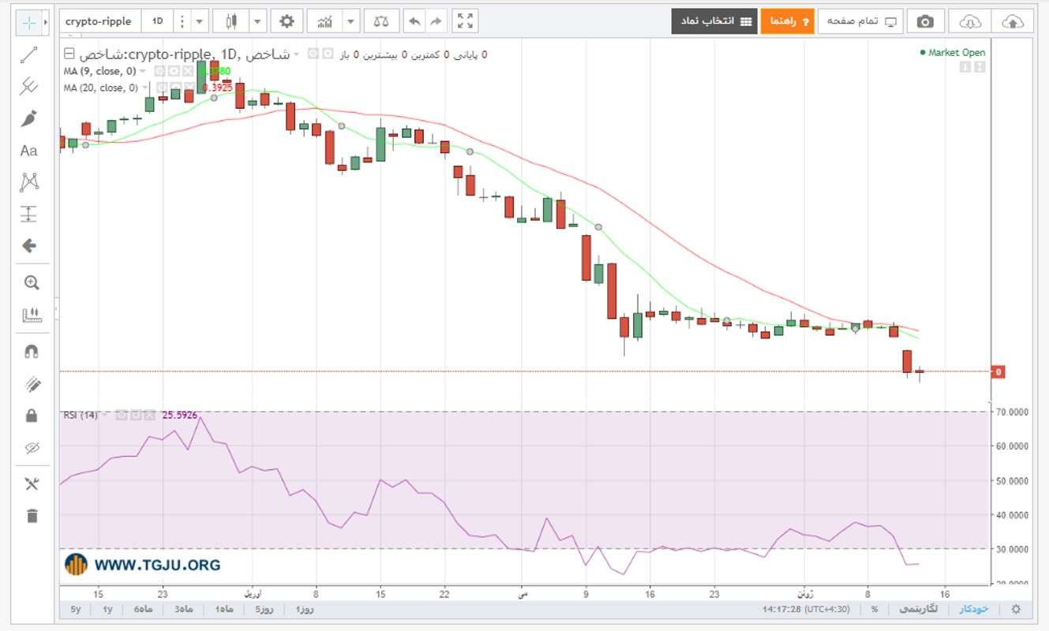Image resolution: width=1049 pixels, height=631 pixels.
Task: Open the tools and hammer settings icon
Action: pos(32,484)
